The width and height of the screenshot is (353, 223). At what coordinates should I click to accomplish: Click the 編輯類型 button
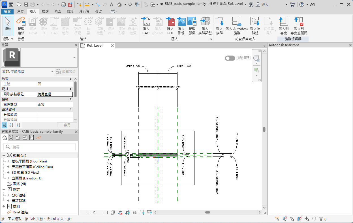66,72
